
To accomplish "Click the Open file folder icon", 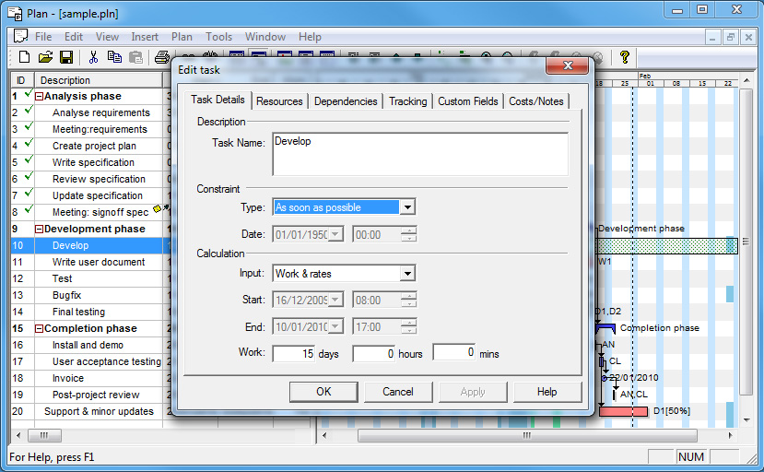I will 45,57.
